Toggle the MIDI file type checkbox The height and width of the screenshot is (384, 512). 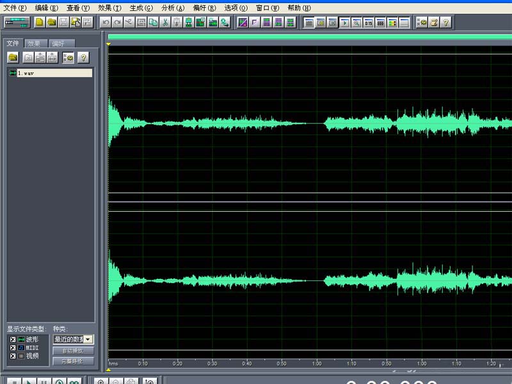coord(12,348)
